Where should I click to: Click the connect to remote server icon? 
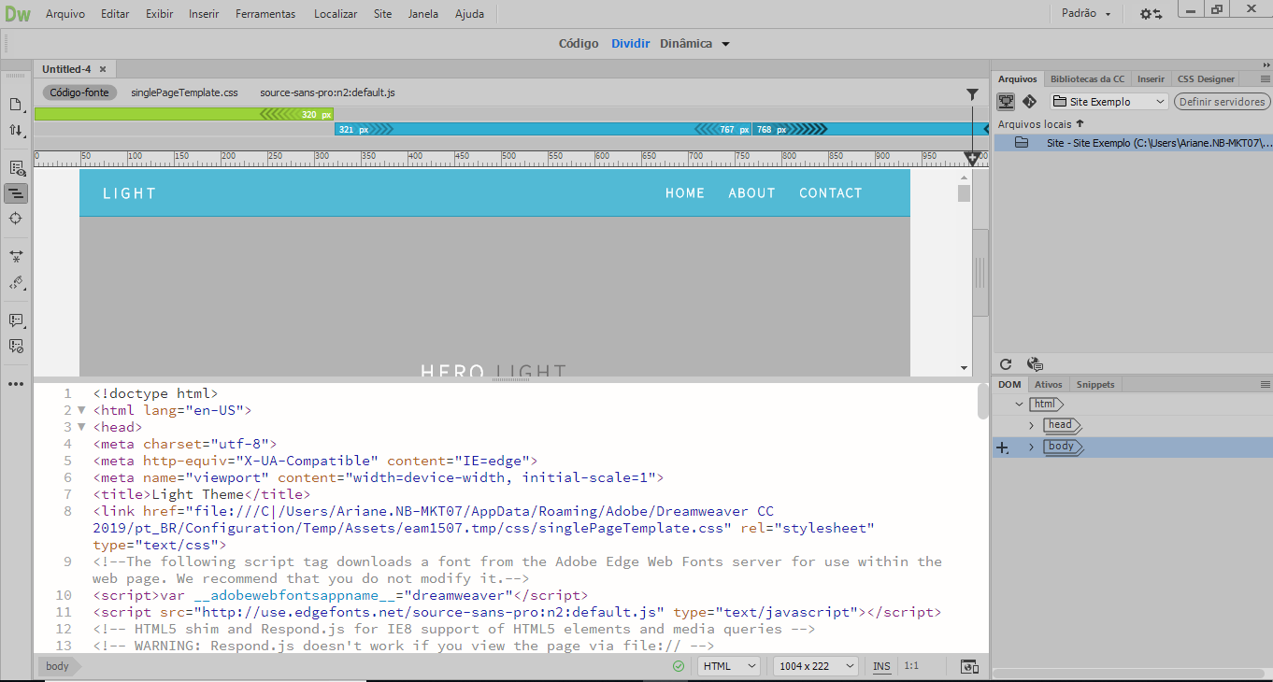click(x=1007, y=102)
